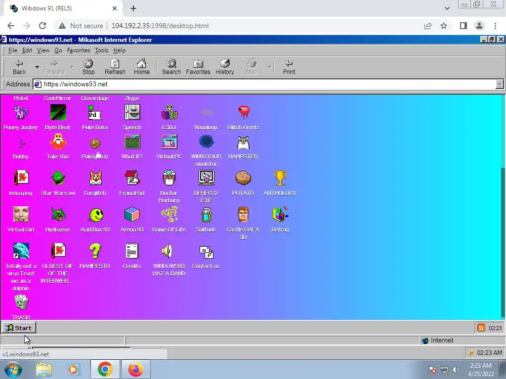Open the Corglitch dog icon
Viewport: 506px width, 379px height.
(95, 178)
